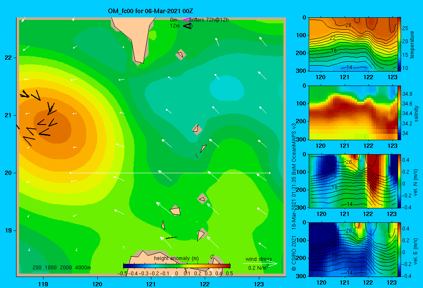
Task: Click latitude label 22 on main map axis
Action: coord(8,58)
